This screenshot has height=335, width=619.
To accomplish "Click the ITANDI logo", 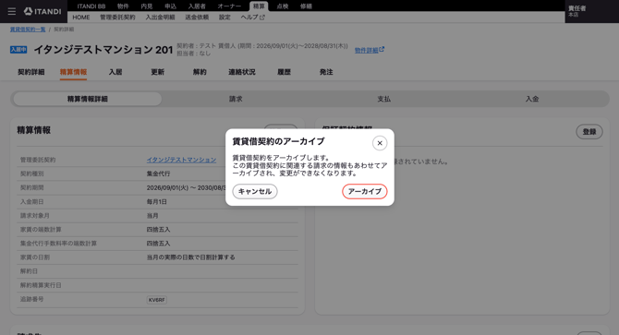I will pos(42,11).
